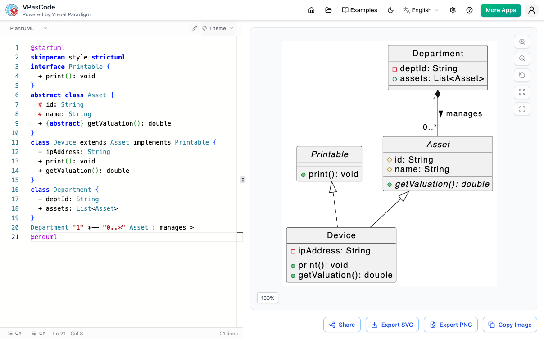Open the folder icon in header
544x339 pixels.
328,10
